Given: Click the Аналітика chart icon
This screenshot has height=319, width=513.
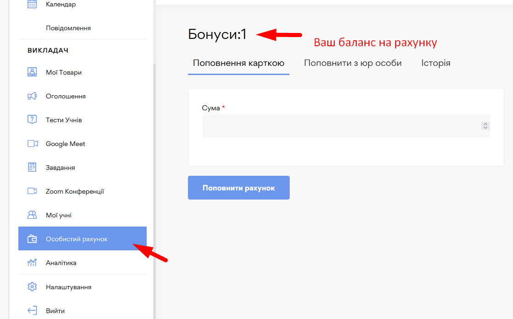Looking at the screenshot, I should point(32,263).
